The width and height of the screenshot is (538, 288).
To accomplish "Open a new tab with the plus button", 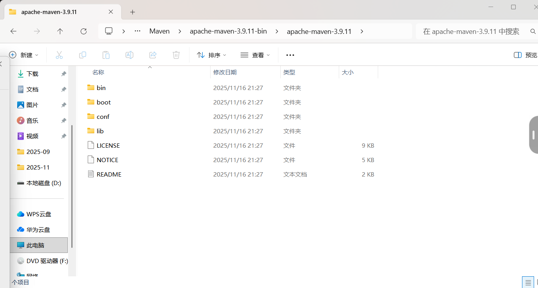I will click(133, 12).
